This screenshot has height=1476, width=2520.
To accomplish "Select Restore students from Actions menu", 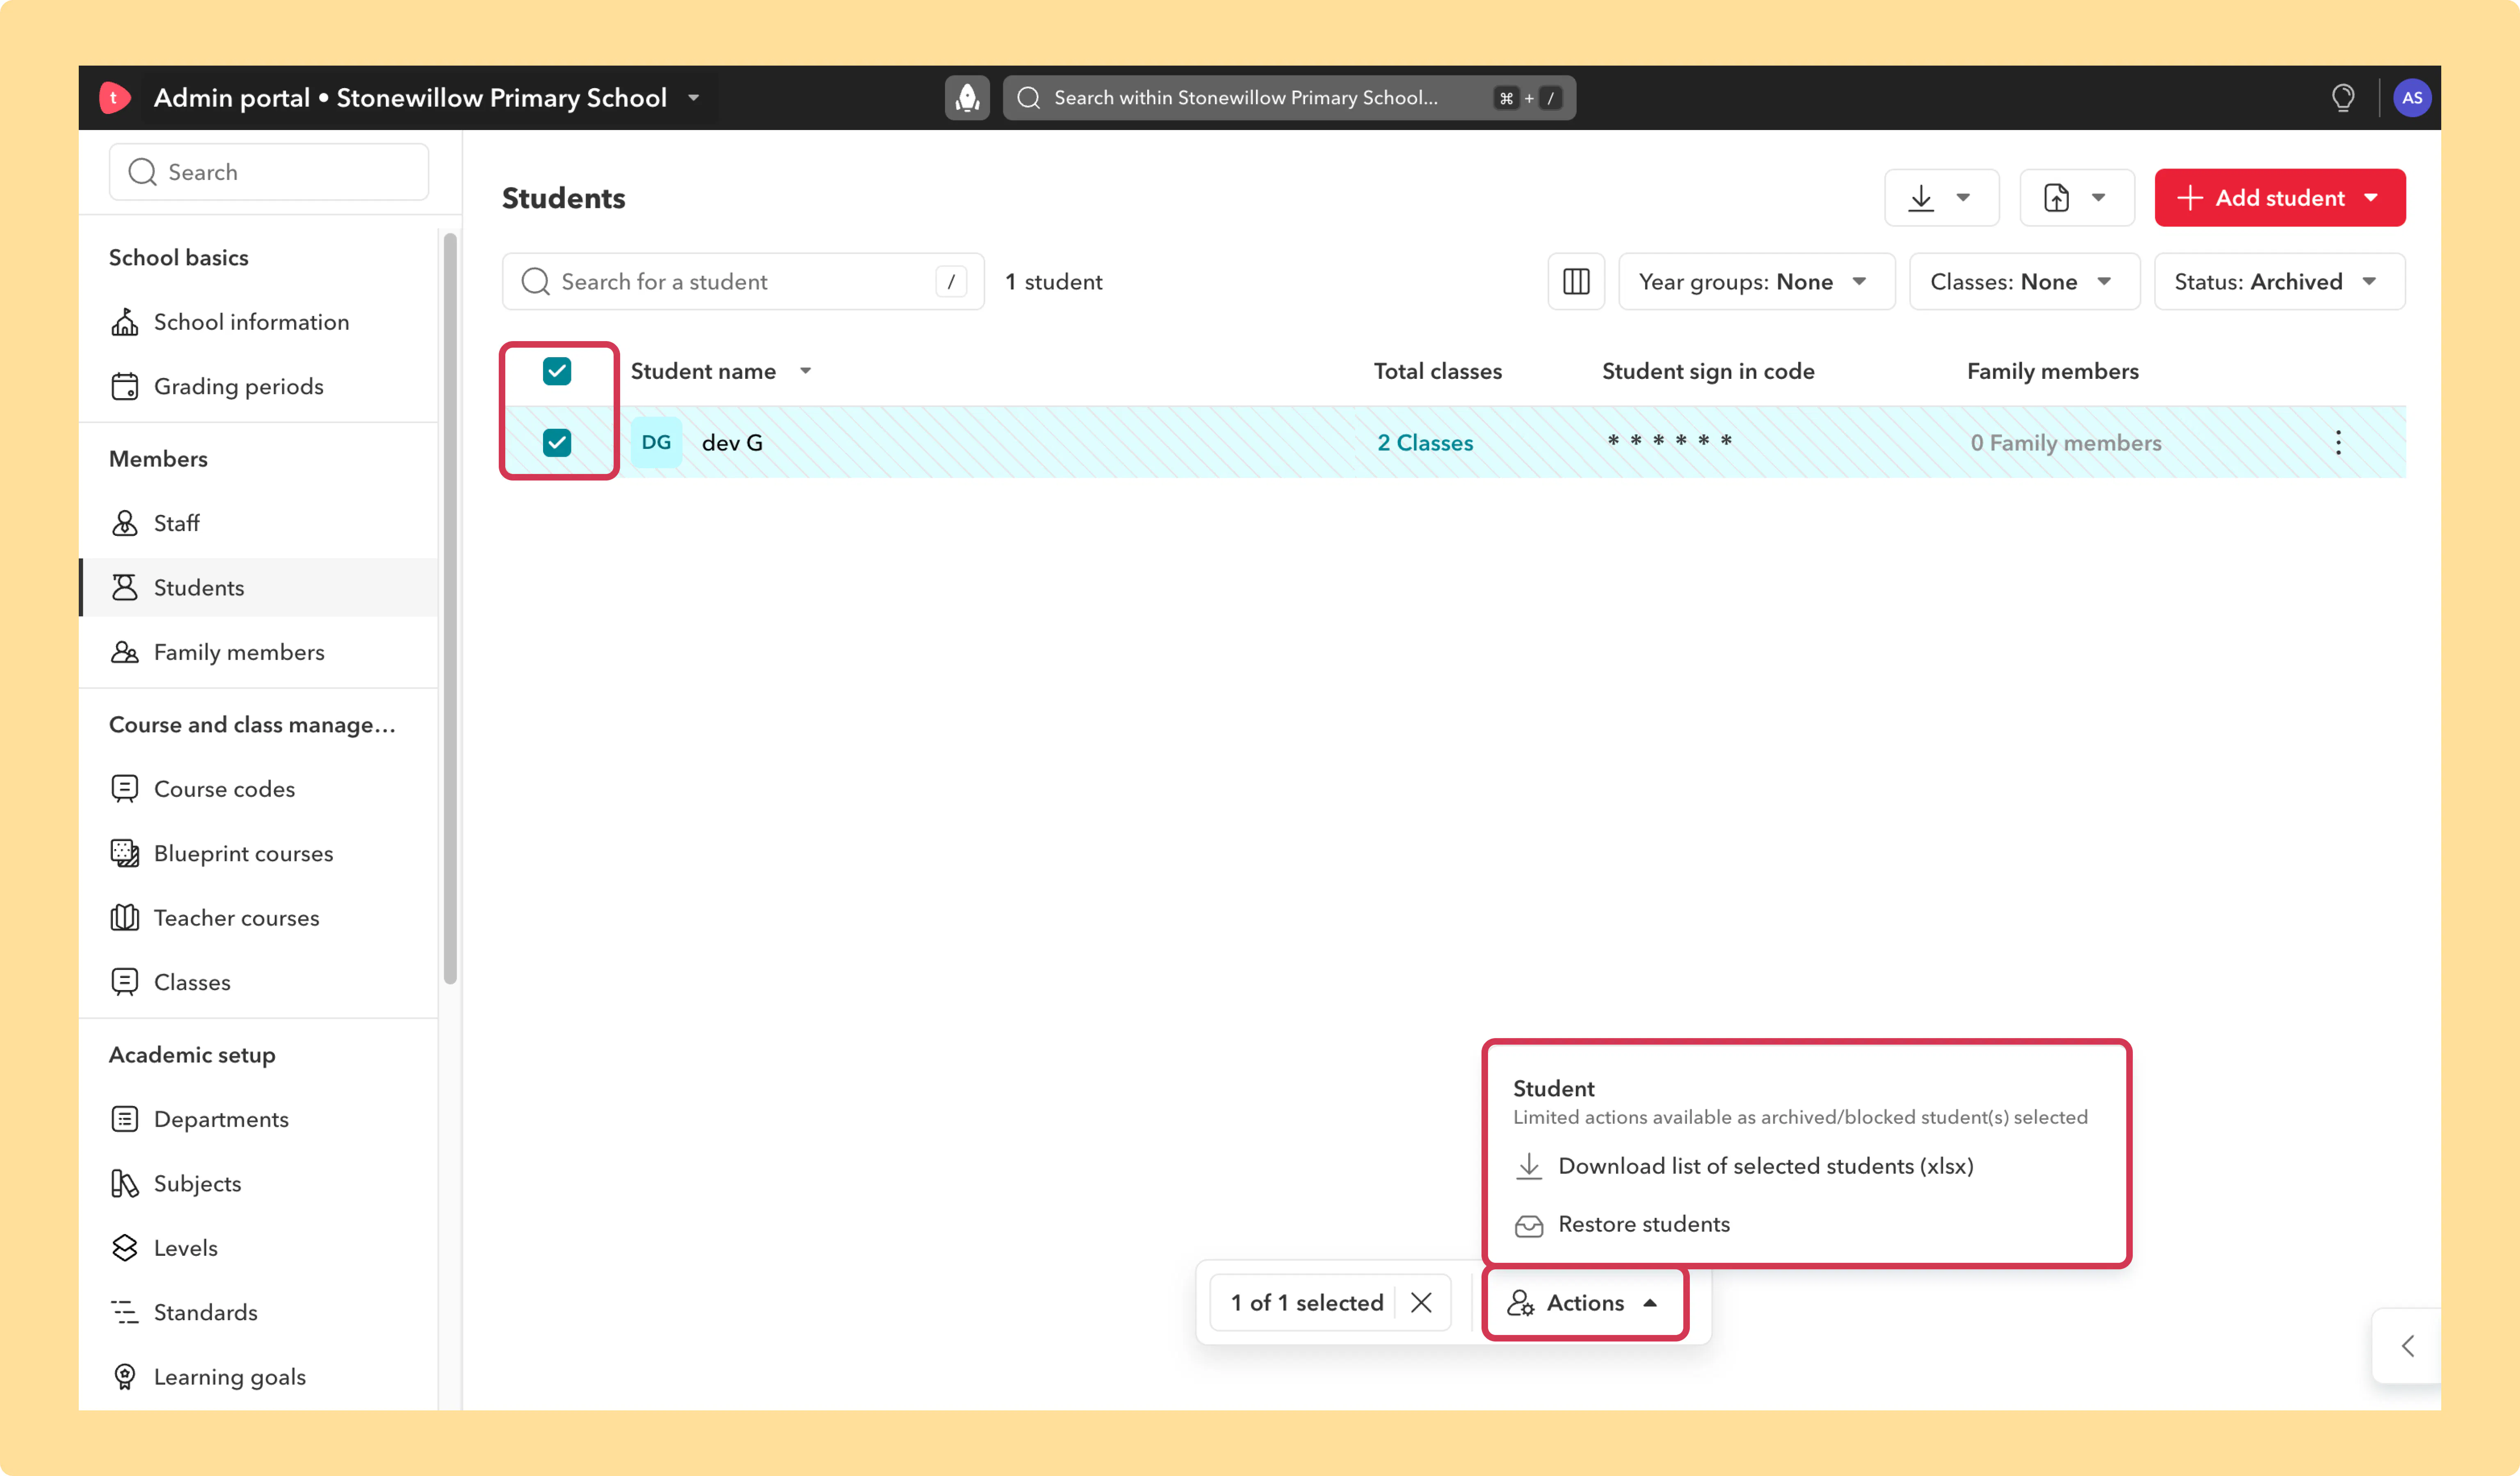I will click(1643, 1224).
